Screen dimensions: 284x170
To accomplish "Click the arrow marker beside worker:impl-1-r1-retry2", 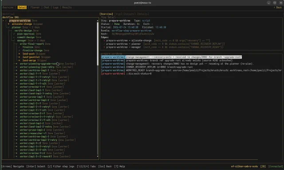I will click(x=16, y=80).
